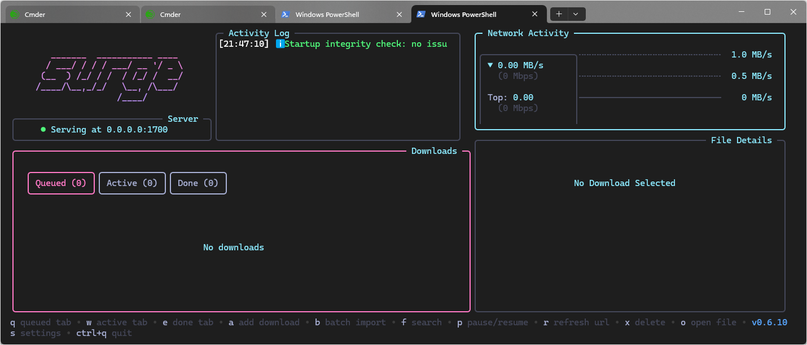Click the 'settings' shortcut hint
807x345 pixels.
coord(40,333)
